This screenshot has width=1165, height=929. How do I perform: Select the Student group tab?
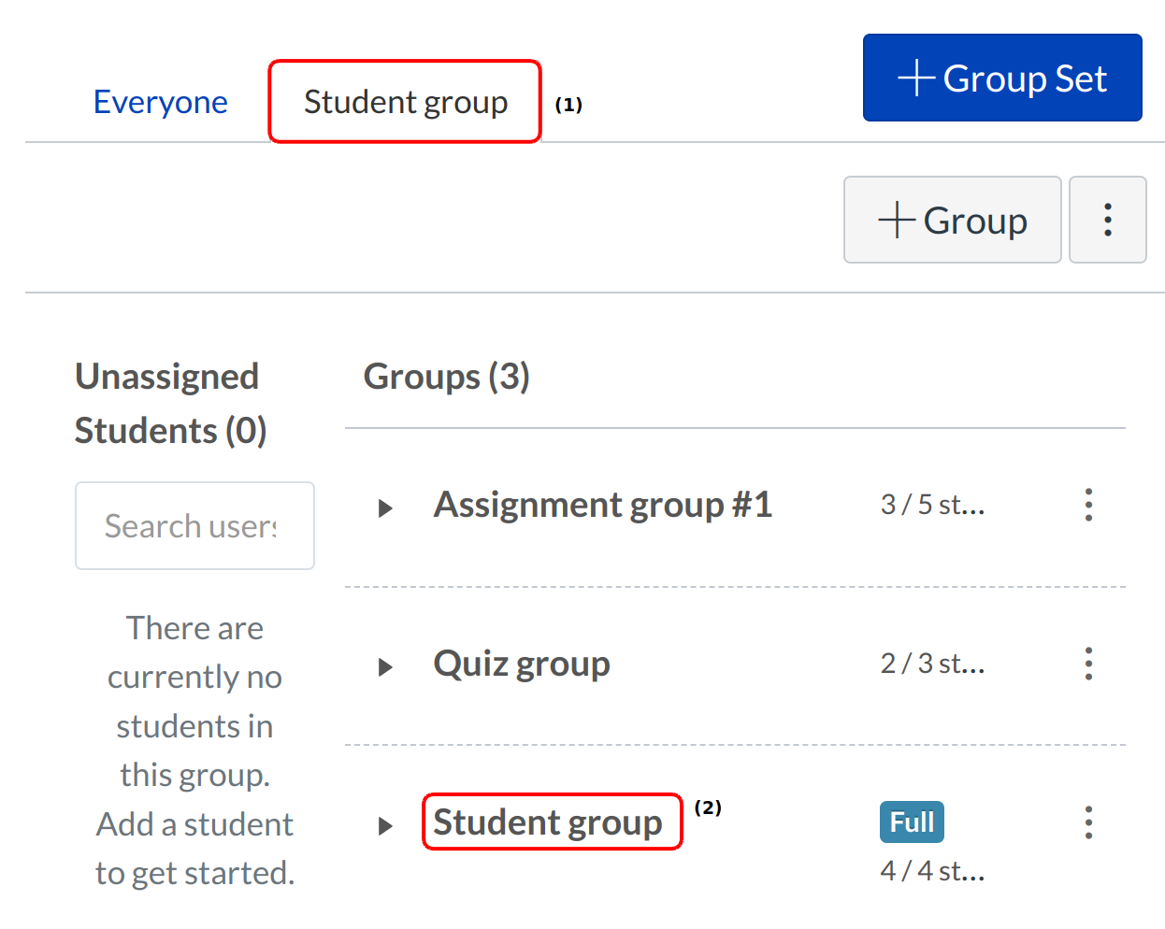[405, 102]
